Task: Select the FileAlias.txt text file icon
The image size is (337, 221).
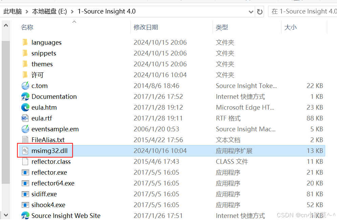Action: pyautogui.click(x=25, y=140)
